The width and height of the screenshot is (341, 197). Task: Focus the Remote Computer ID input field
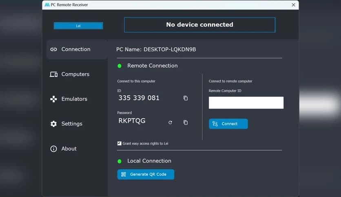tap(246, 103)
